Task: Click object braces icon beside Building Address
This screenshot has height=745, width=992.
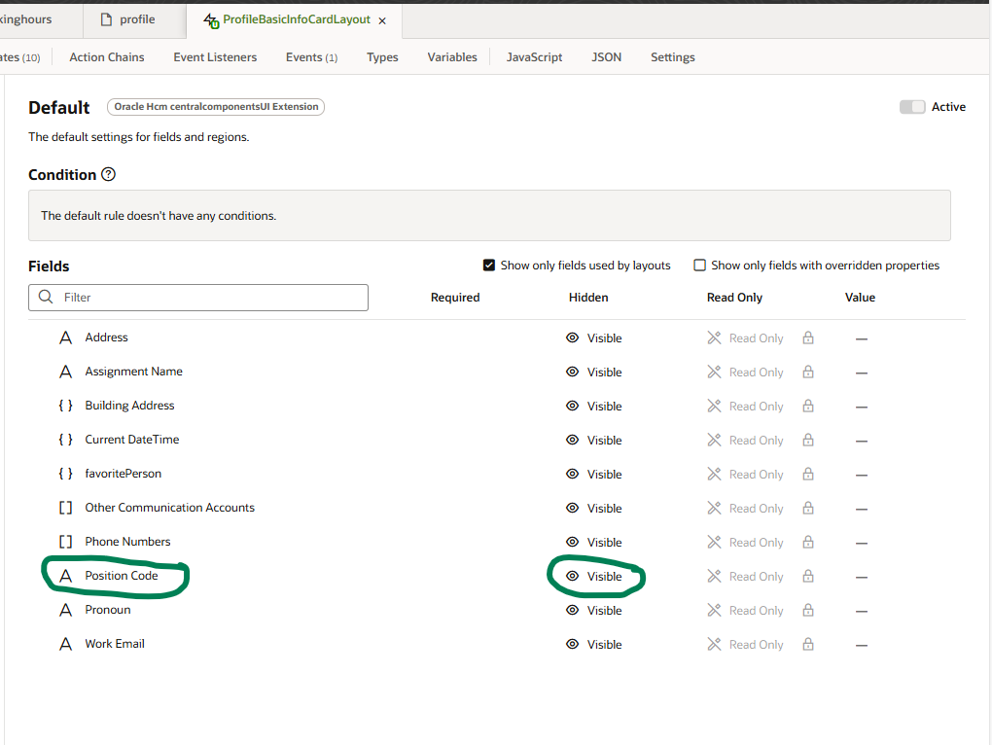Action: click(65, 406)
